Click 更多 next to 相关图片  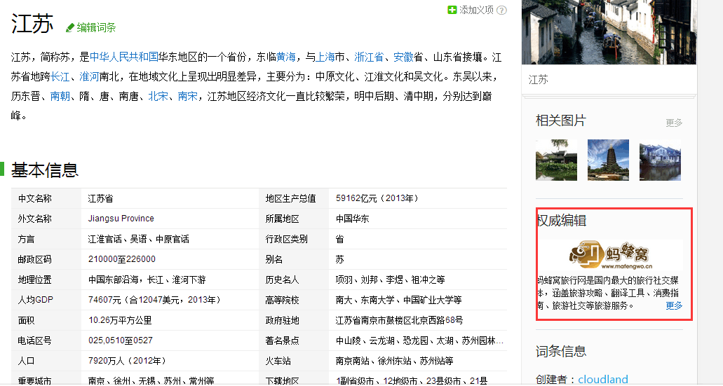click(673, 123)
